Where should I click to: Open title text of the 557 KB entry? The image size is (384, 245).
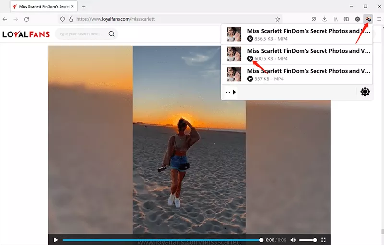[308, 71]
